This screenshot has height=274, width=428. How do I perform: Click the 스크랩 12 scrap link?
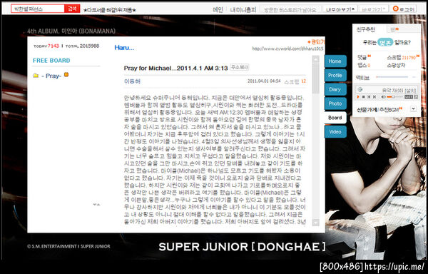tap(295, 81)
